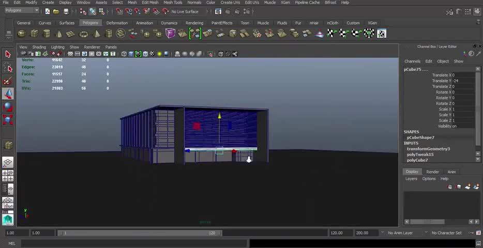Toggle snap to curves magnet
The image size is (483, 248).
[x=129, y=12]
